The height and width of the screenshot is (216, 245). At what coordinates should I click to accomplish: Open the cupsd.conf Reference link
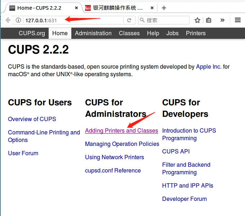point(113,170)
